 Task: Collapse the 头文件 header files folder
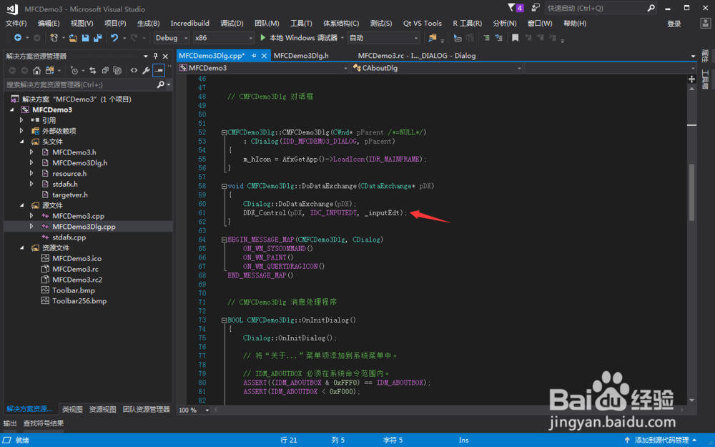(x=21, y=142)
